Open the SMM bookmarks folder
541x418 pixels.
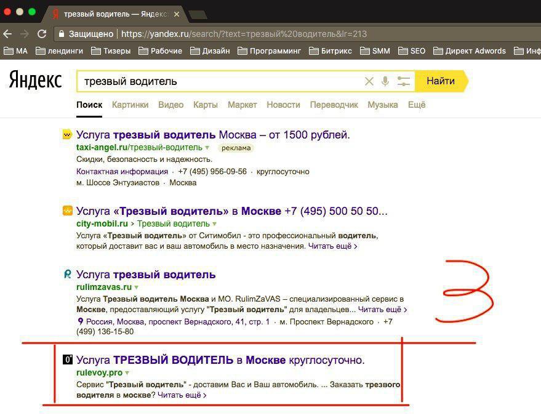click(x=375, y=51)
